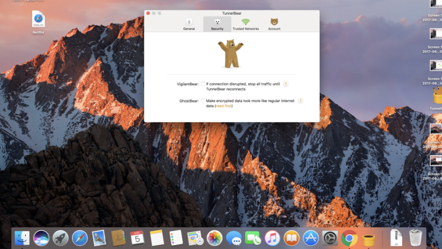Viewport: 442px width, 249px height.
Task: Open Notes app in the dock
Action: [157, 238]
